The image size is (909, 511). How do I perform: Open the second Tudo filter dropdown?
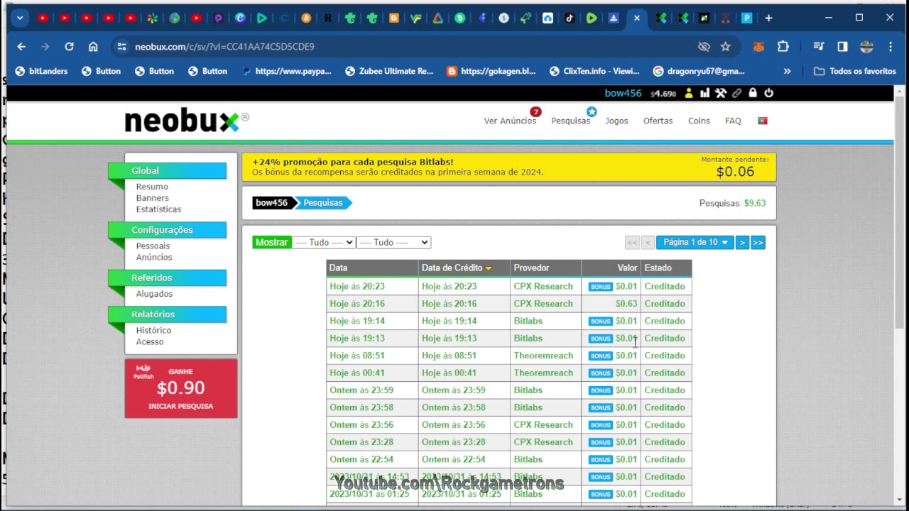tap(393, 243)
